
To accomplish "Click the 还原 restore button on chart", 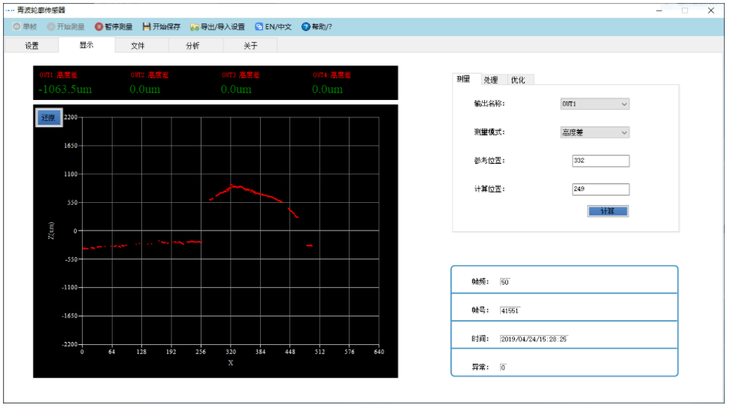I will pos(48,118).
